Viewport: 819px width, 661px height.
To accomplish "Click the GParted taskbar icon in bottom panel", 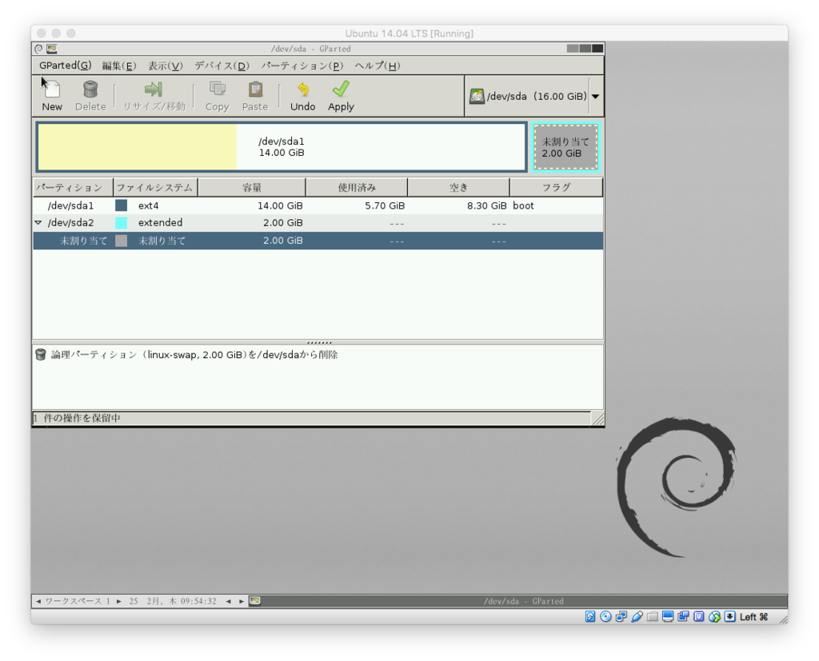I will (255, 602).
